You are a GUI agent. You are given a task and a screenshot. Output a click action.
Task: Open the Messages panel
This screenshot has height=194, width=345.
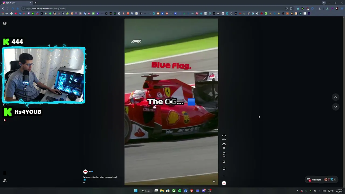[x=321, y=180]
